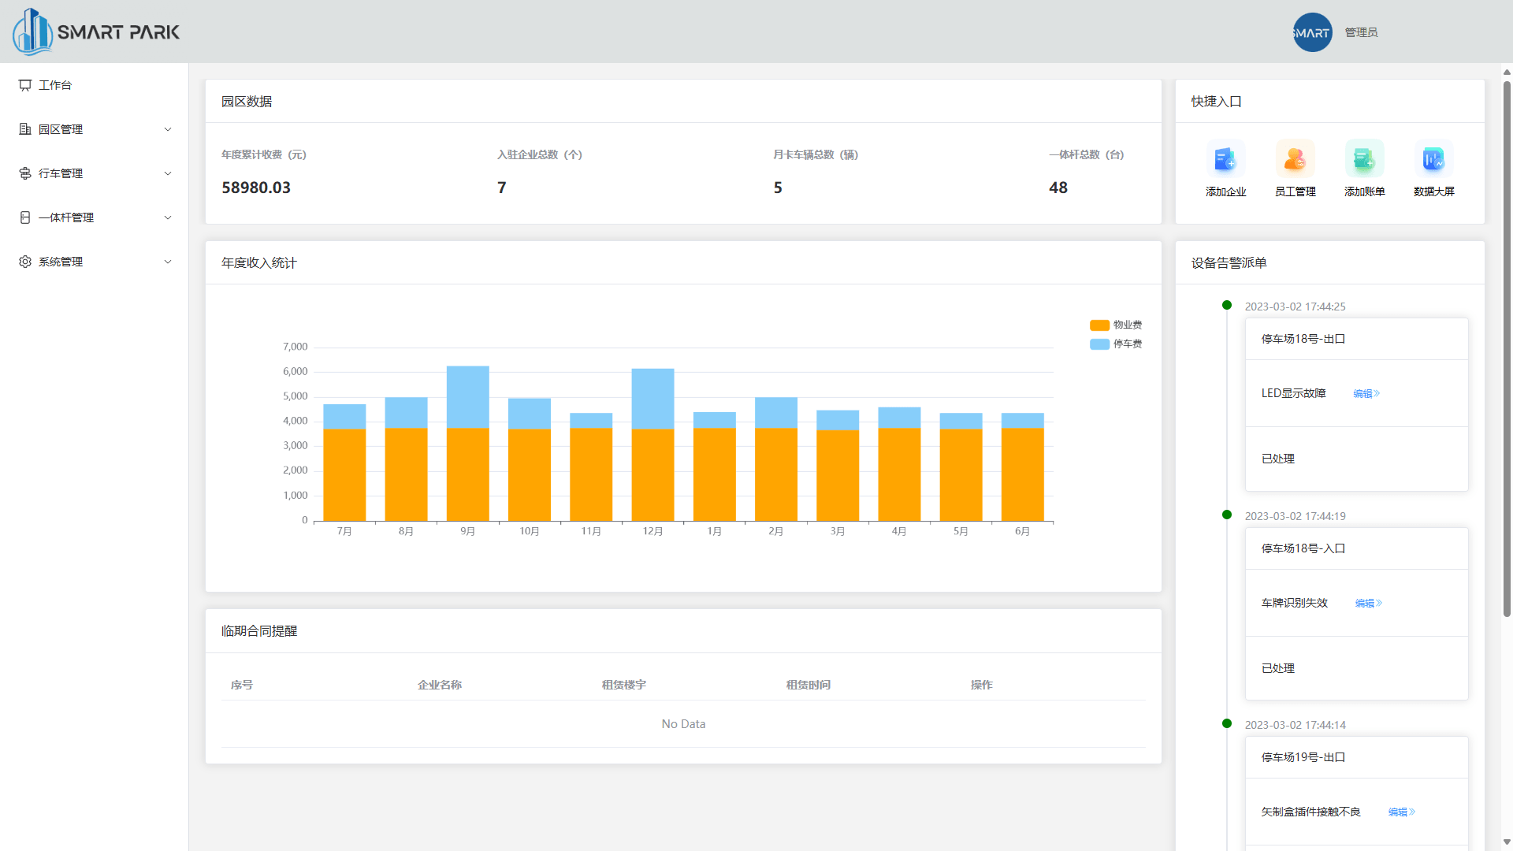Select 工作台 in the sidebar menu
1513x851 pixels.
[x=55, y=85]
